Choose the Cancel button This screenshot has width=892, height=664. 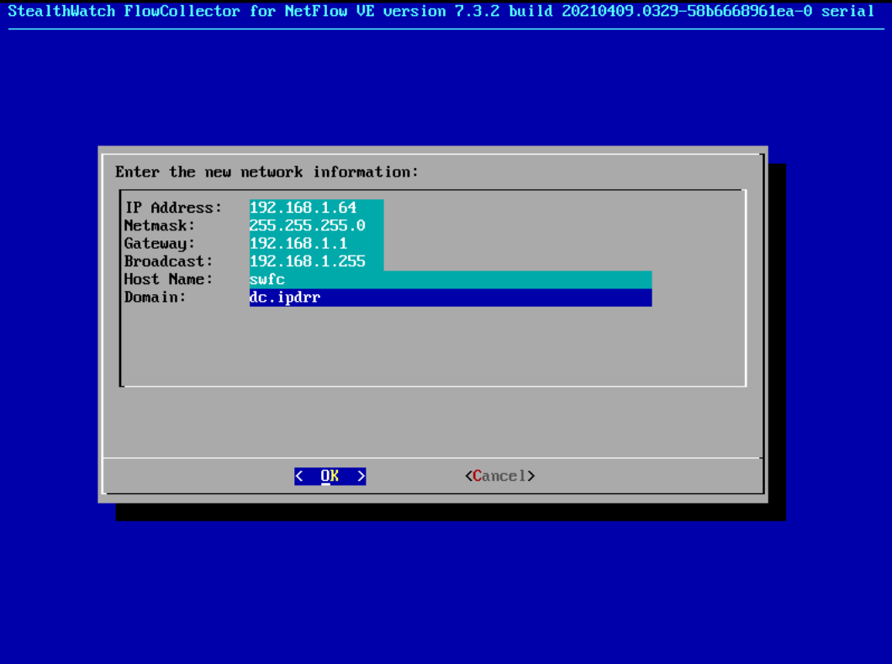click(x=500, y=476)
